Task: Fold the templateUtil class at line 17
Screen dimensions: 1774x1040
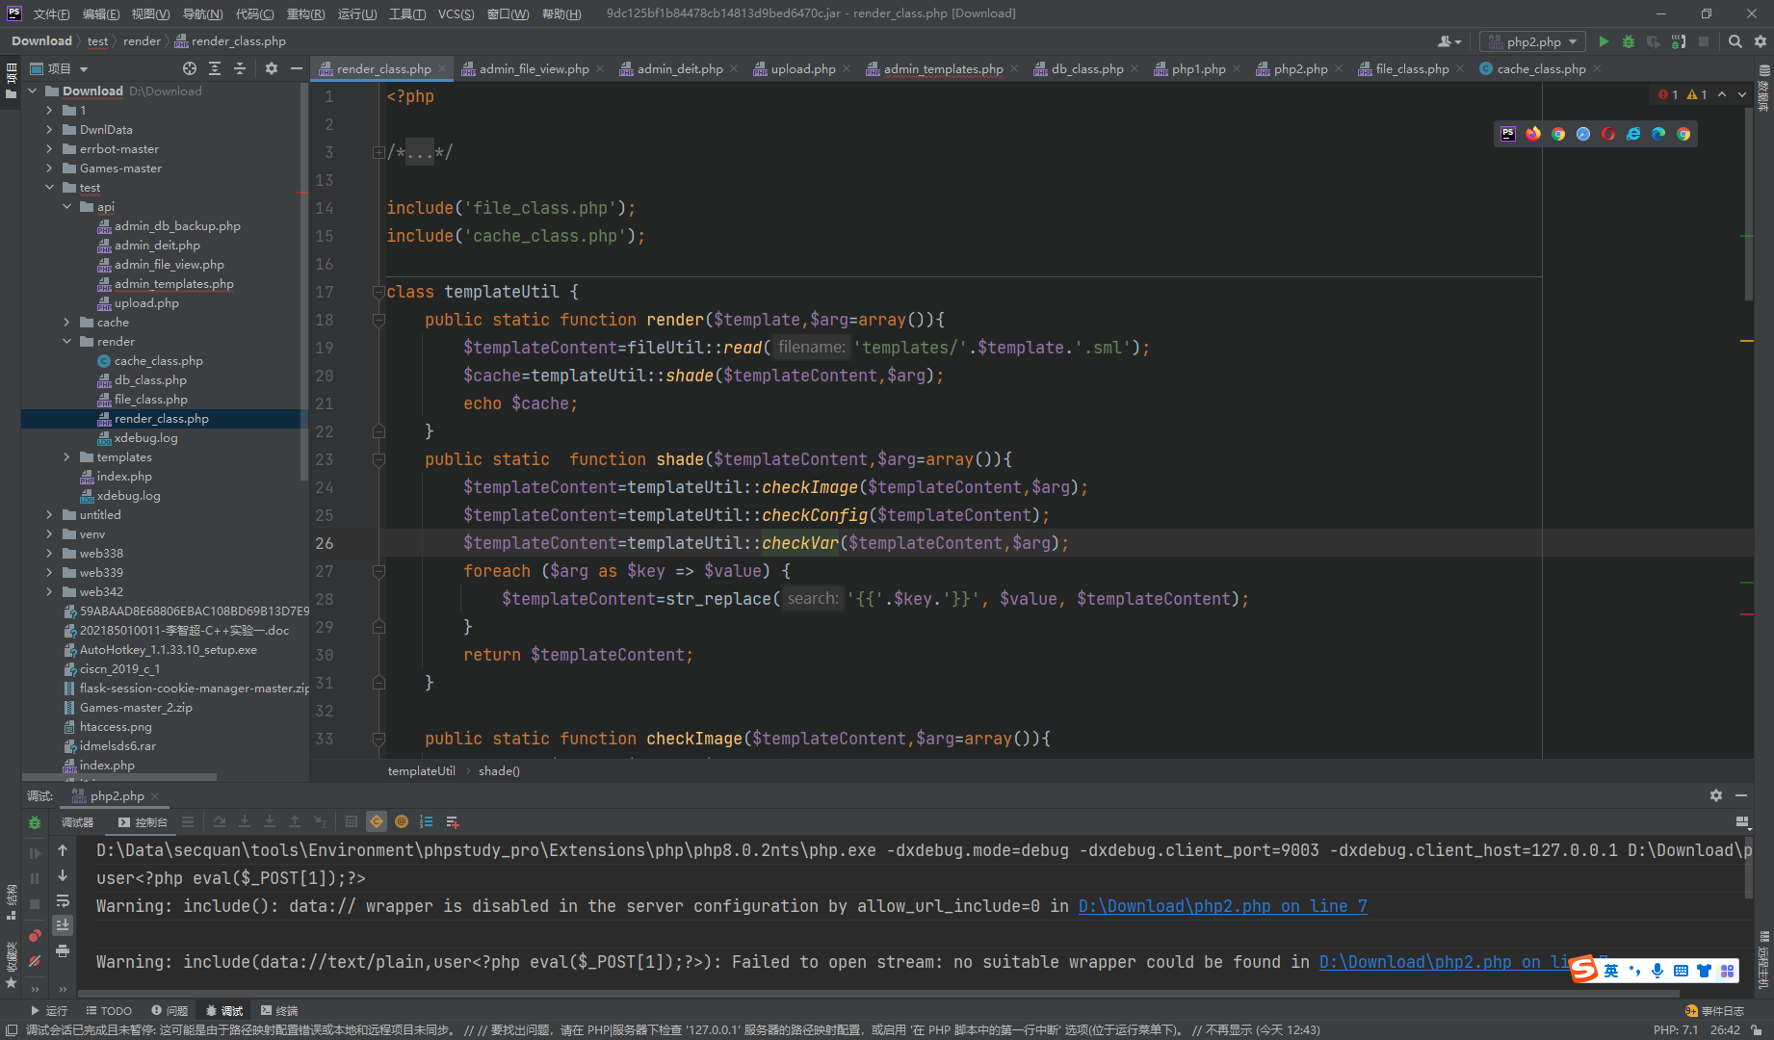Action: pyautogui.click(x=378, y=292)
